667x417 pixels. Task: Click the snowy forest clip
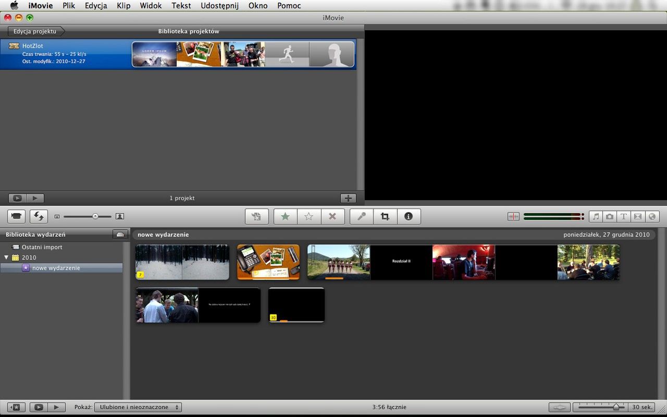pos(182,262)
